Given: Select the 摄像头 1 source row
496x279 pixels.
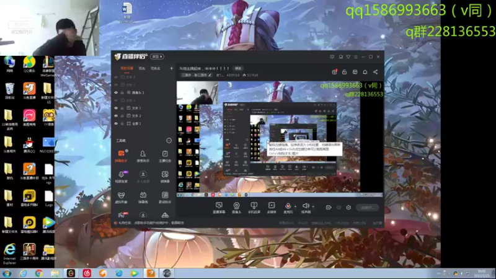Looking at the screenshot, I should click(x=143, y=92).
